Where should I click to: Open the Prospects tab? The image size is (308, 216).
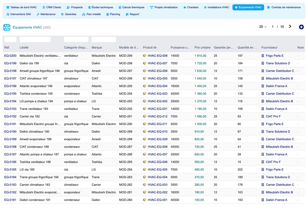pos(75,7)
